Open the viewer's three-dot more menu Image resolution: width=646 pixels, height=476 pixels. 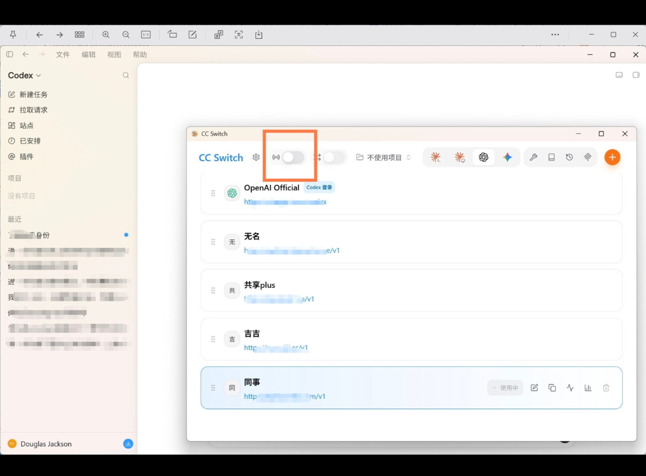click(555, 35)
